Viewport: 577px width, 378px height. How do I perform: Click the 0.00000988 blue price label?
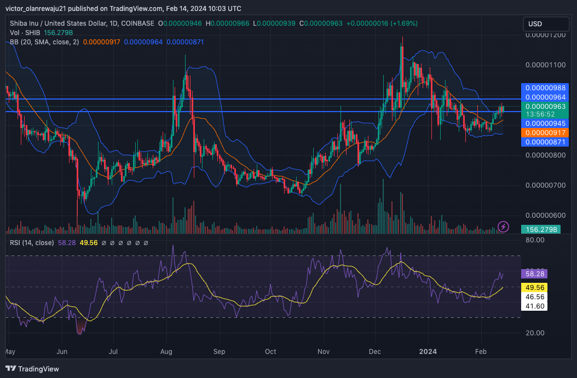[545, 88]
